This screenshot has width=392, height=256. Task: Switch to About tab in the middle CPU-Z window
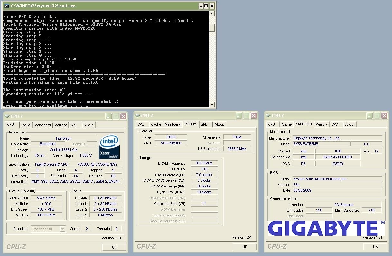219,124
